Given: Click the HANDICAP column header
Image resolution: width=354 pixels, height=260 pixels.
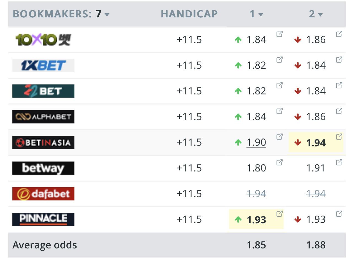Looking at the screenshot, I should click(189, 14).
